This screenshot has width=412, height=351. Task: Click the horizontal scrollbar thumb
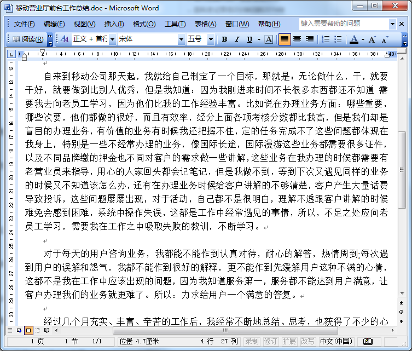(225, 330)
